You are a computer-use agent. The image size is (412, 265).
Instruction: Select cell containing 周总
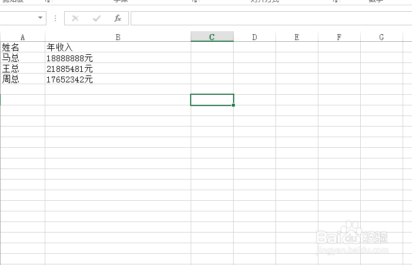pyautogui.click(x=22, y=79)
